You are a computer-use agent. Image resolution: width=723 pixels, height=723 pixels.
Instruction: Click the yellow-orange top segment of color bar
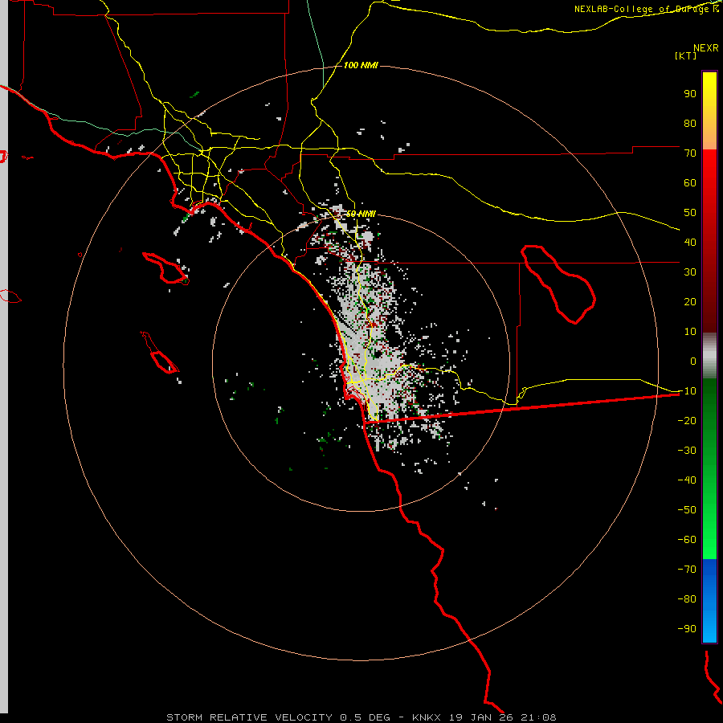click(x=709, y=111)
